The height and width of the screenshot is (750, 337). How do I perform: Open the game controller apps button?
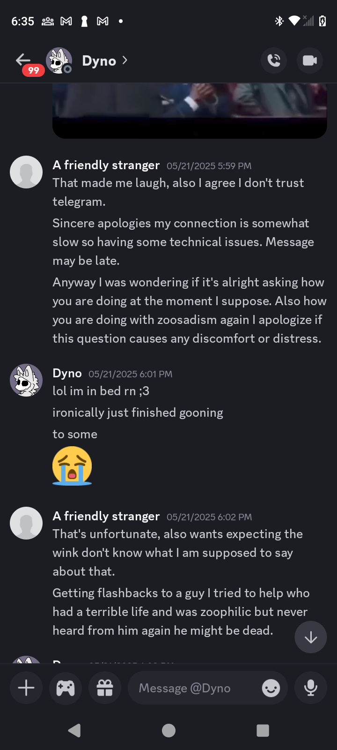66,688
